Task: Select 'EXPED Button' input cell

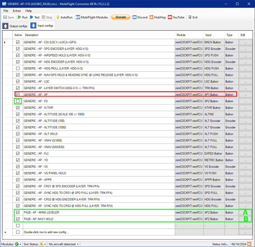Action: pyautogui.click(x=214, y=153)
